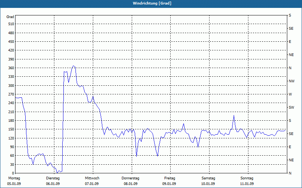Click the 330 degree axis label
The image size is (302, 188).
[x=11, y=77]
